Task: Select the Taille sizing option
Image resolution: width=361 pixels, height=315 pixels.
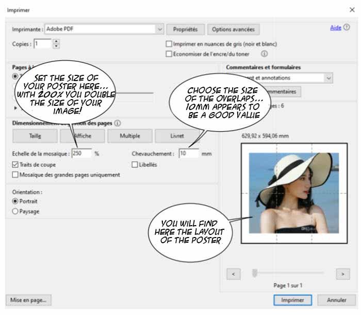Action: (35, 136)
